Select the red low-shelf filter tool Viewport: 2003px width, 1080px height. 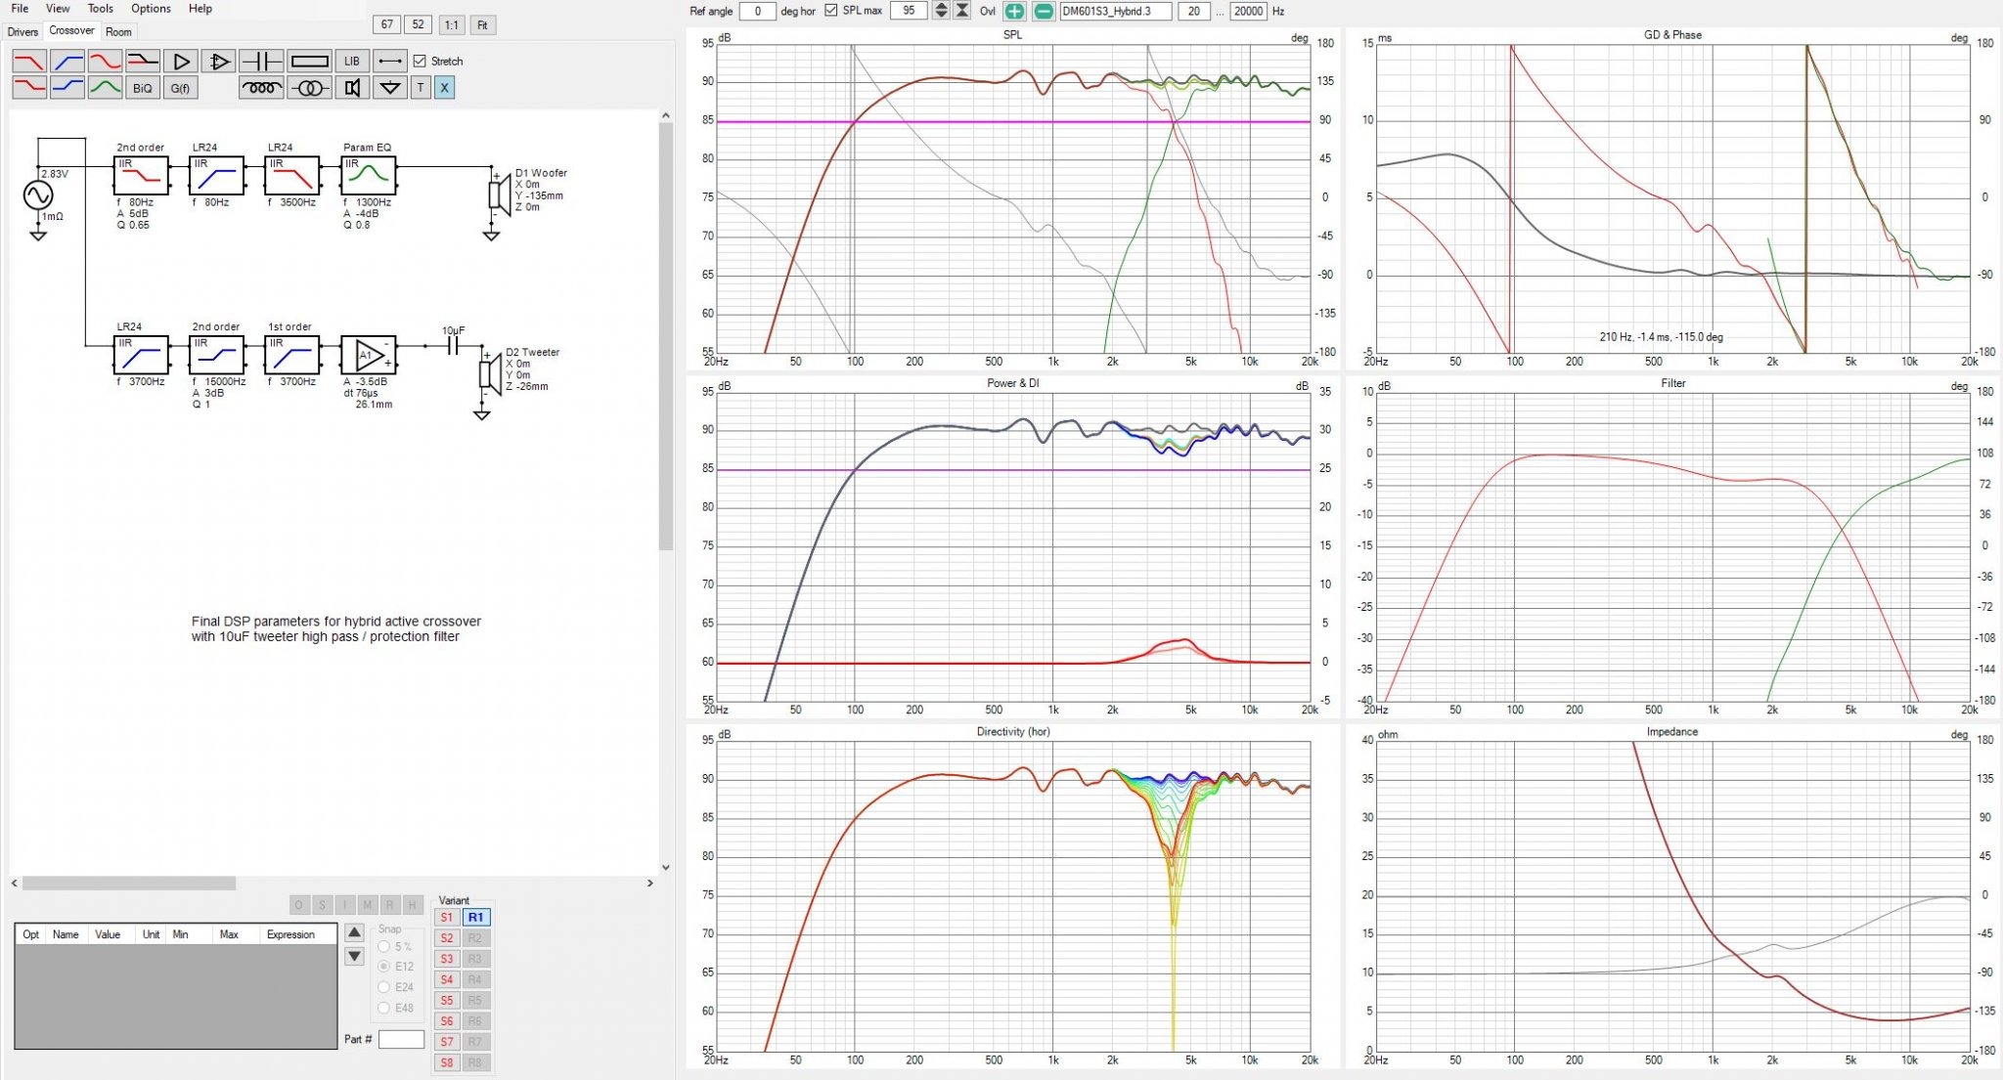tap(29, 88)
